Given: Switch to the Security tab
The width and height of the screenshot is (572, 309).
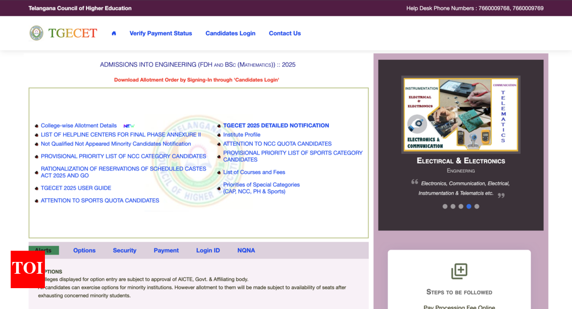Looking at the screenshot, I should [125, 250].
